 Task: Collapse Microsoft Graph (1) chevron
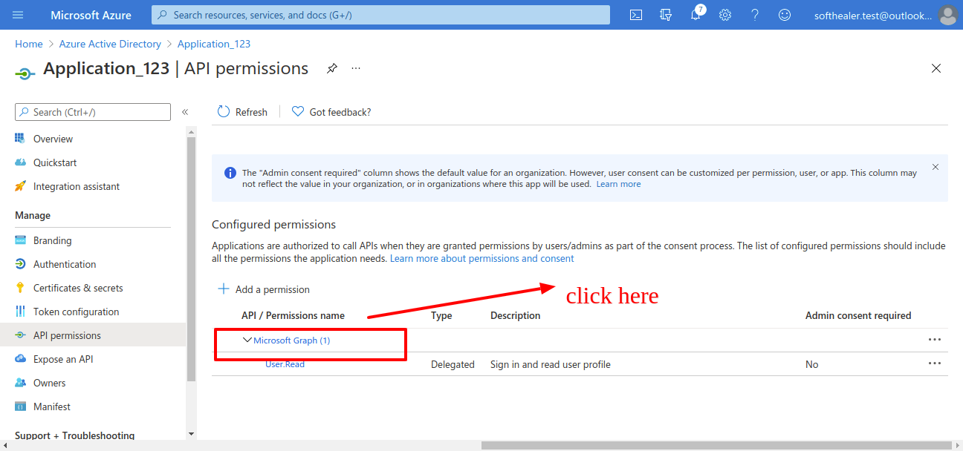pyautogui.click(x=247, y=340)
